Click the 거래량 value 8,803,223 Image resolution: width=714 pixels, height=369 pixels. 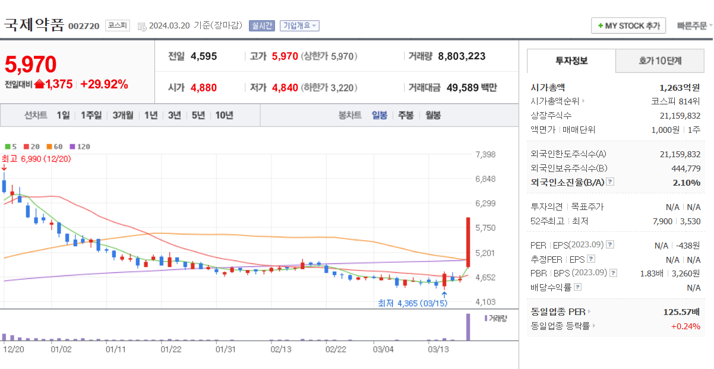pos(462,56)
